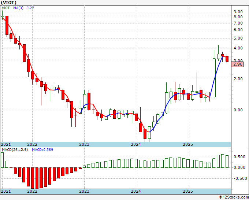Screen dimensions: 249x200
Task: Click the 0.500 MACD axis label
Action: [x=239, y=157]
